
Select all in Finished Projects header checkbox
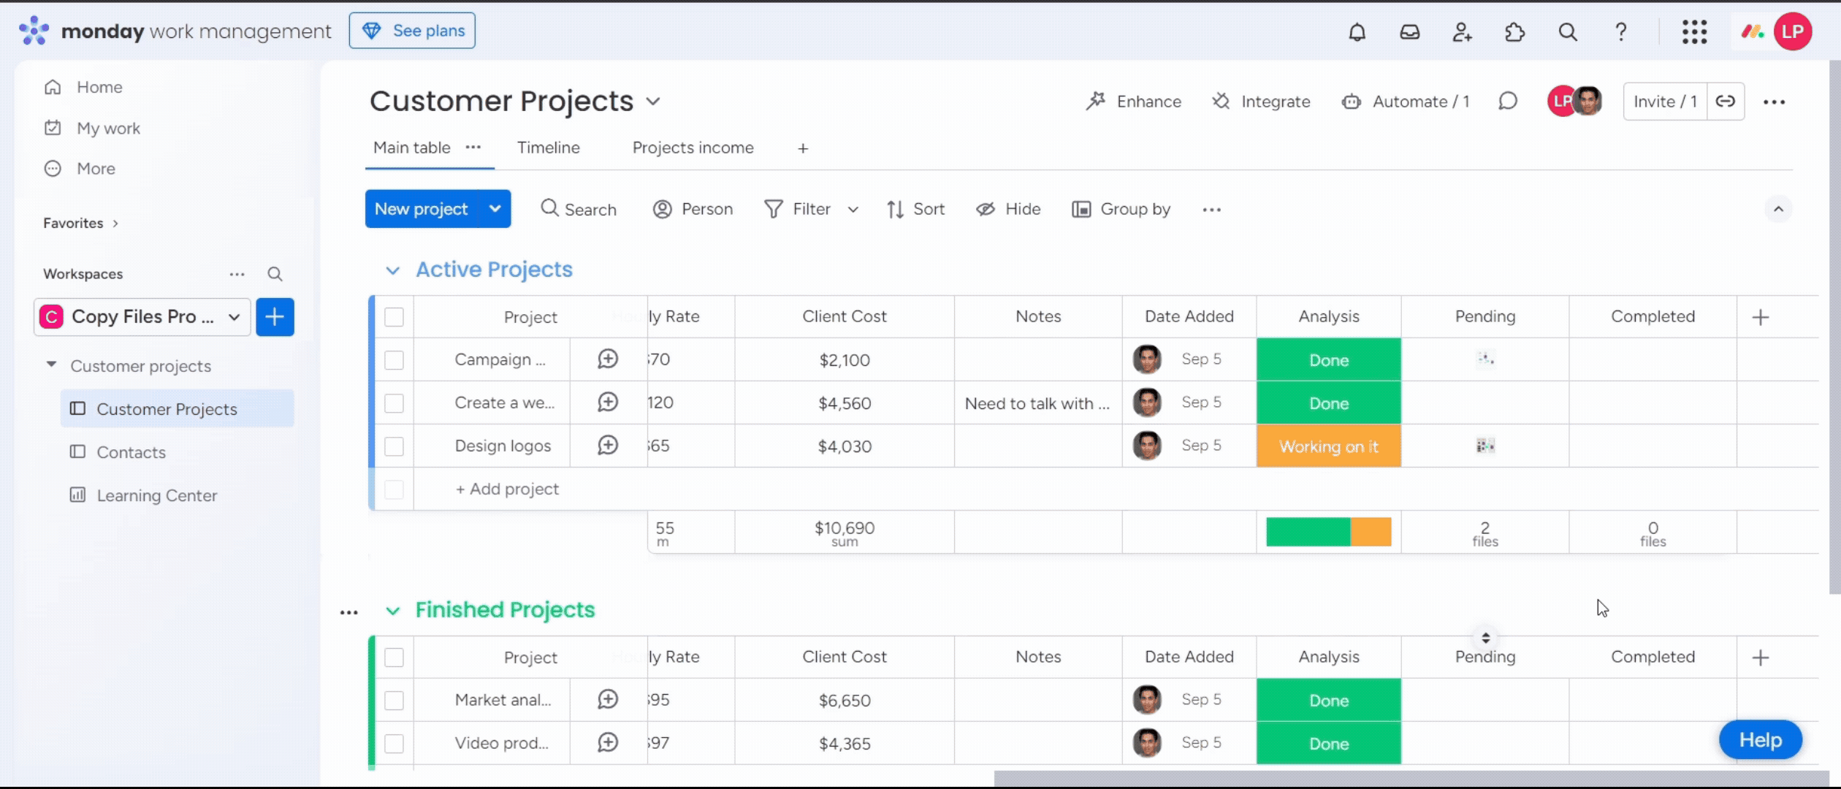[394, 657]
